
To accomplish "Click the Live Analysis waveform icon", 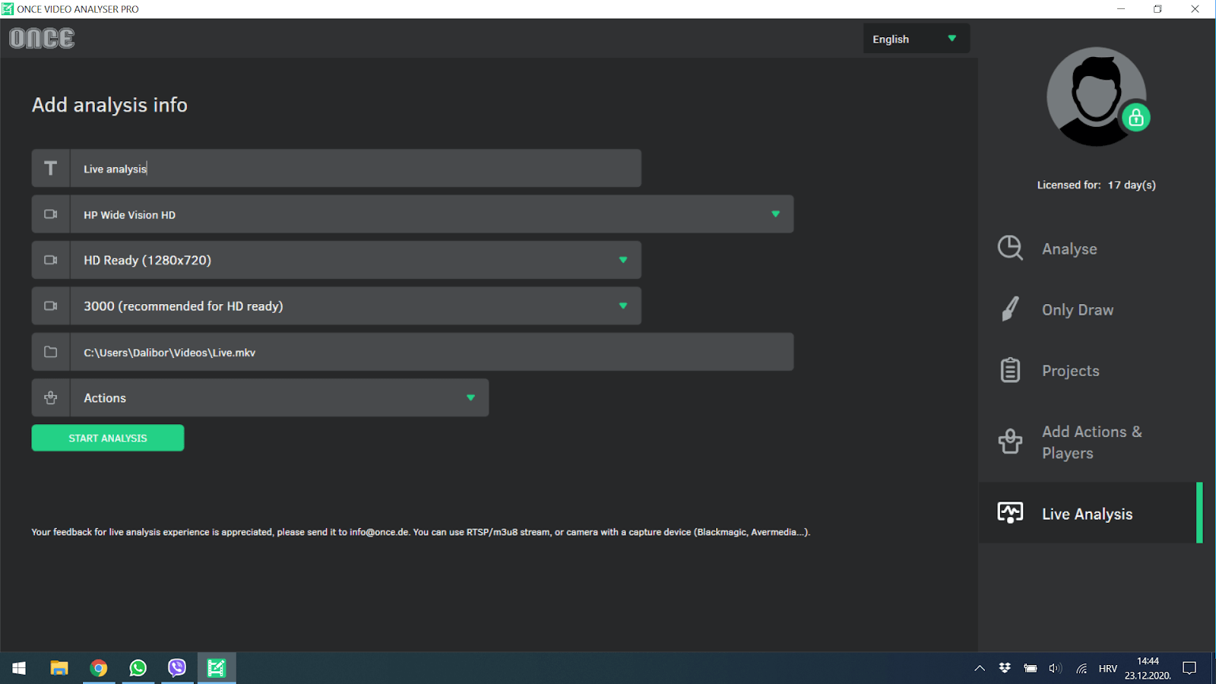I will coord(1009,513).
